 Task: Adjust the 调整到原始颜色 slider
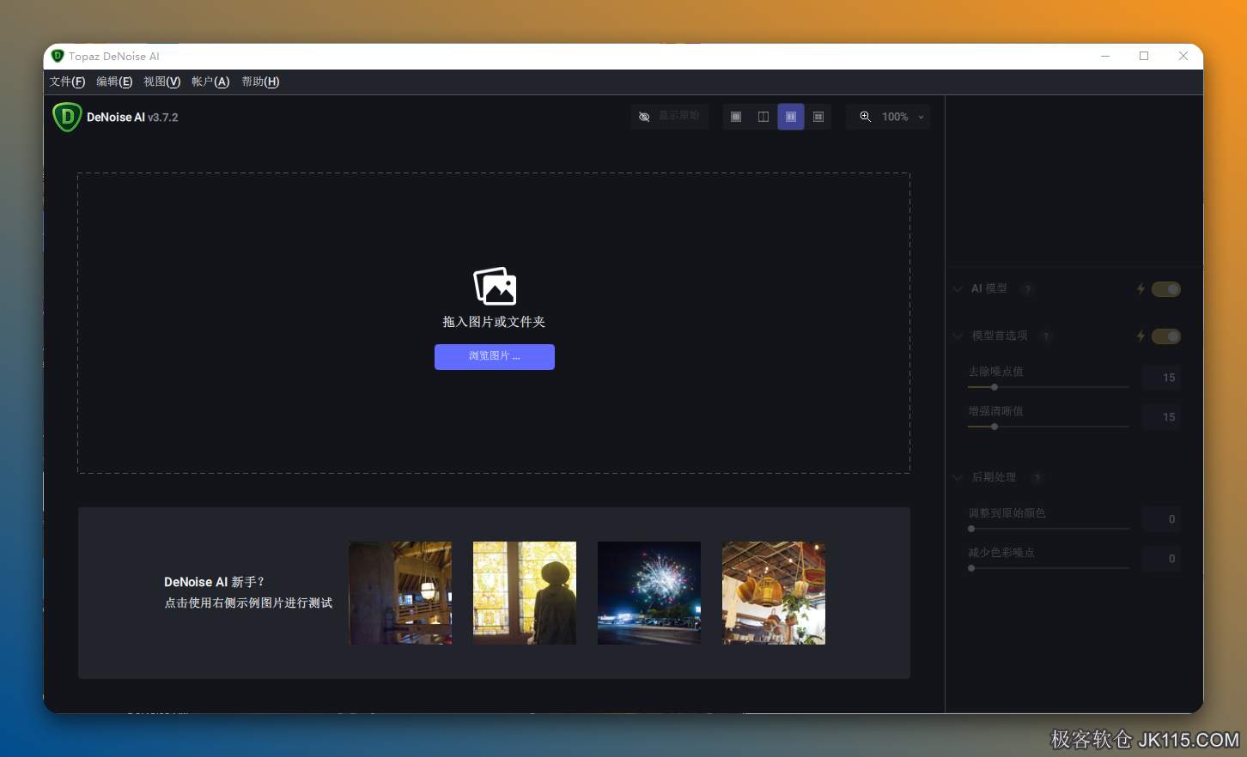coord(1049,529)
